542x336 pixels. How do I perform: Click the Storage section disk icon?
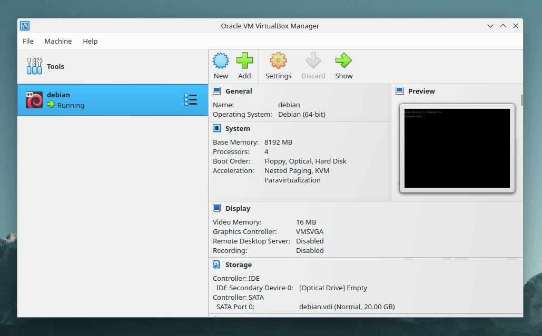click(x=216, y=264)
